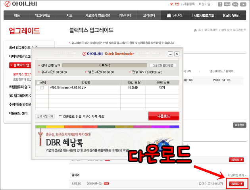The width and height of the screenshot is (250, 190).
Task: Click the 파일명 column header
Action: click(86, 83)
